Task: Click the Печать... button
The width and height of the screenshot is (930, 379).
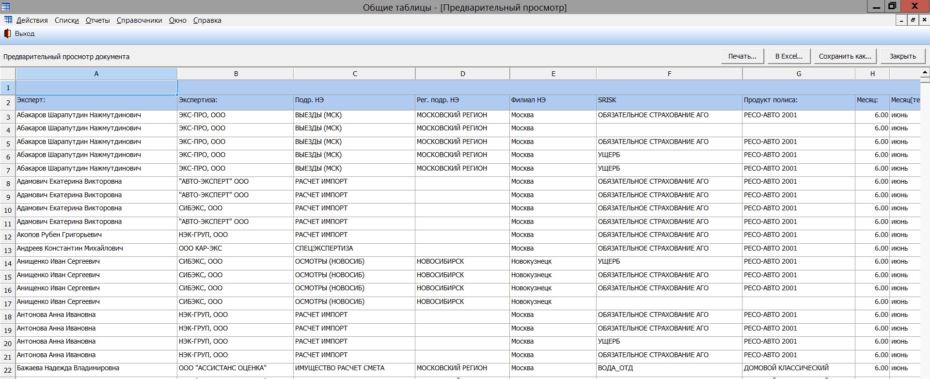Action: tap(742, 56)
